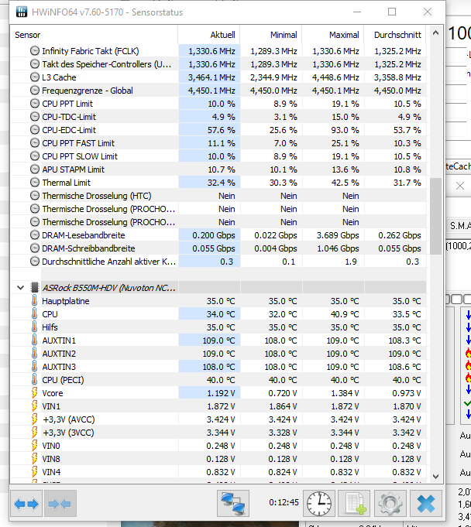Image resolution: width=471 pixels, height=527 pixels.
Task: Click the clock reset timer button
Action: click(319, 504)
